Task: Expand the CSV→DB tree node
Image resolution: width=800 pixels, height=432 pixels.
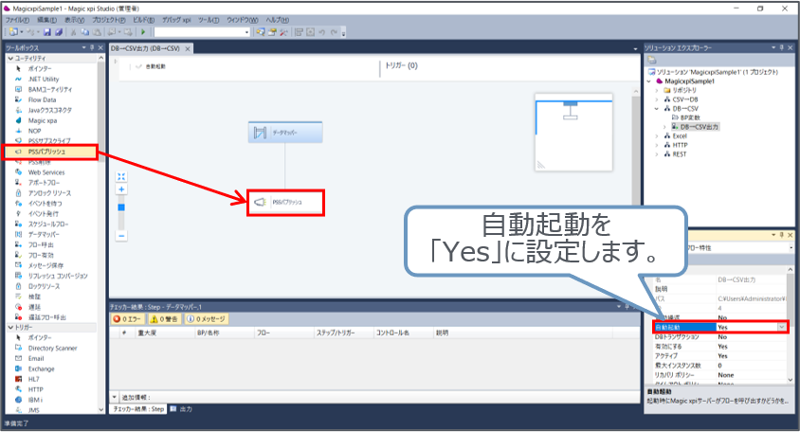Action: pos(656,99)
